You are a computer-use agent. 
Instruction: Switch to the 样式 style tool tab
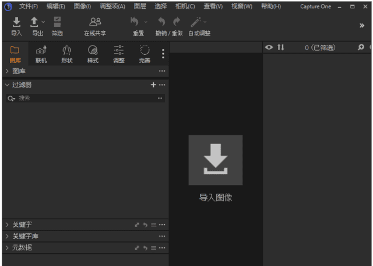pos(93,54)
